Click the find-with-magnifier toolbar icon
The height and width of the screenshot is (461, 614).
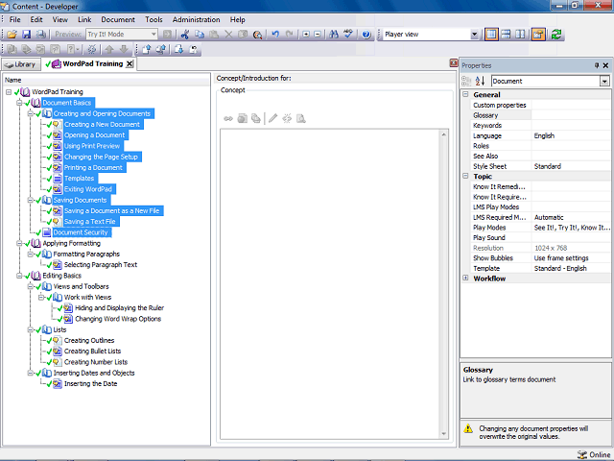pos(257,35)
